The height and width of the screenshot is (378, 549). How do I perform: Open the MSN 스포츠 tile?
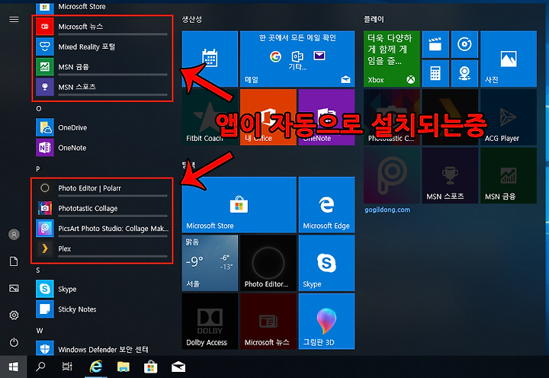[451, 175]
